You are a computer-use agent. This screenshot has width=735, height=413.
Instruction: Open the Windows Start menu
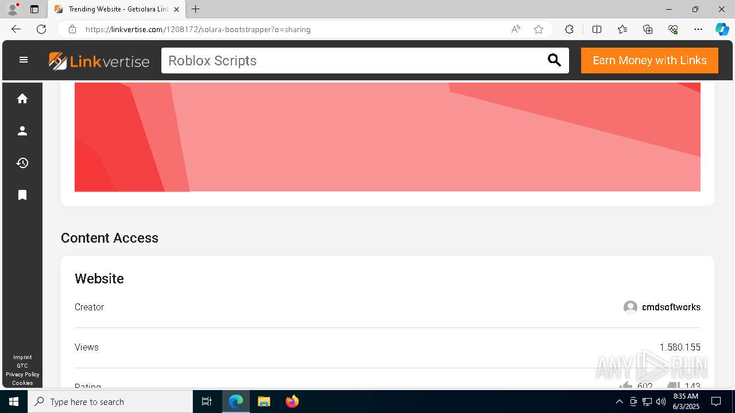click(x=14, y=402)
